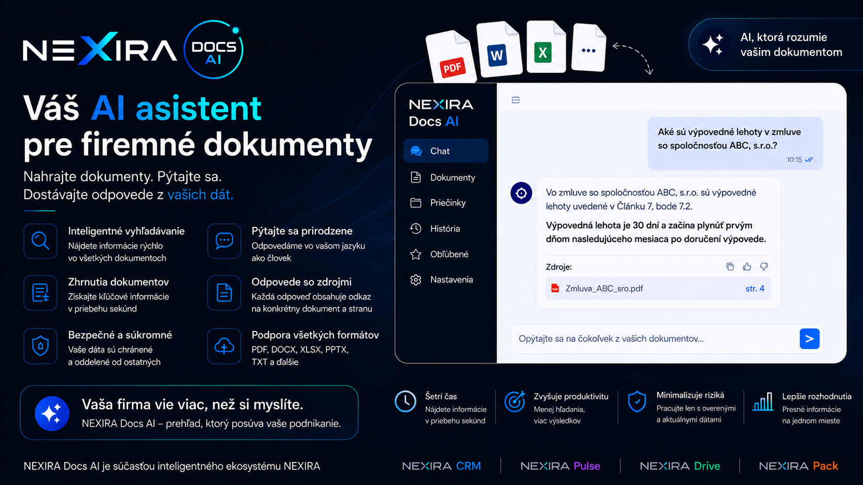863x485 pixels.
Task: Click text 'PDF, DOCX, XLSX, PPTX,'
Action: click(300, 349)
